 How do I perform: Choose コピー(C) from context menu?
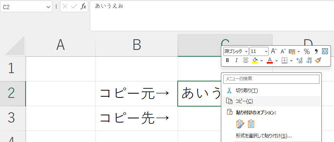(271, 101)
